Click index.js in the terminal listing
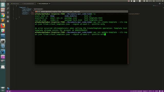The width and height of the screenshot is (164, 92). 54,20
